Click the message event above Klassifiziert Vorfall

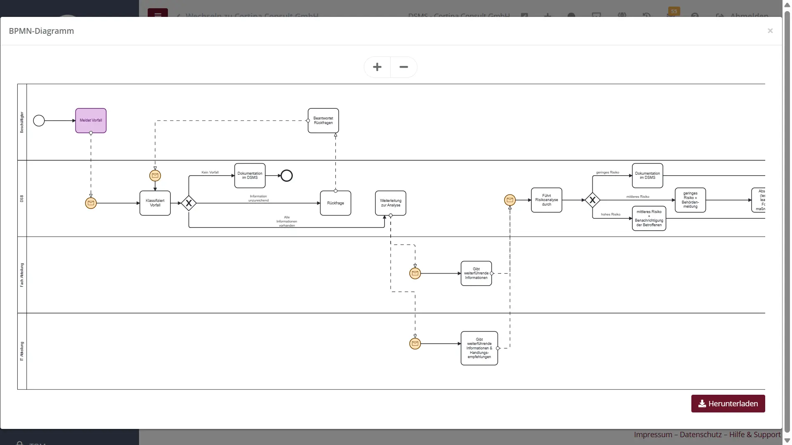pos(155,176)
